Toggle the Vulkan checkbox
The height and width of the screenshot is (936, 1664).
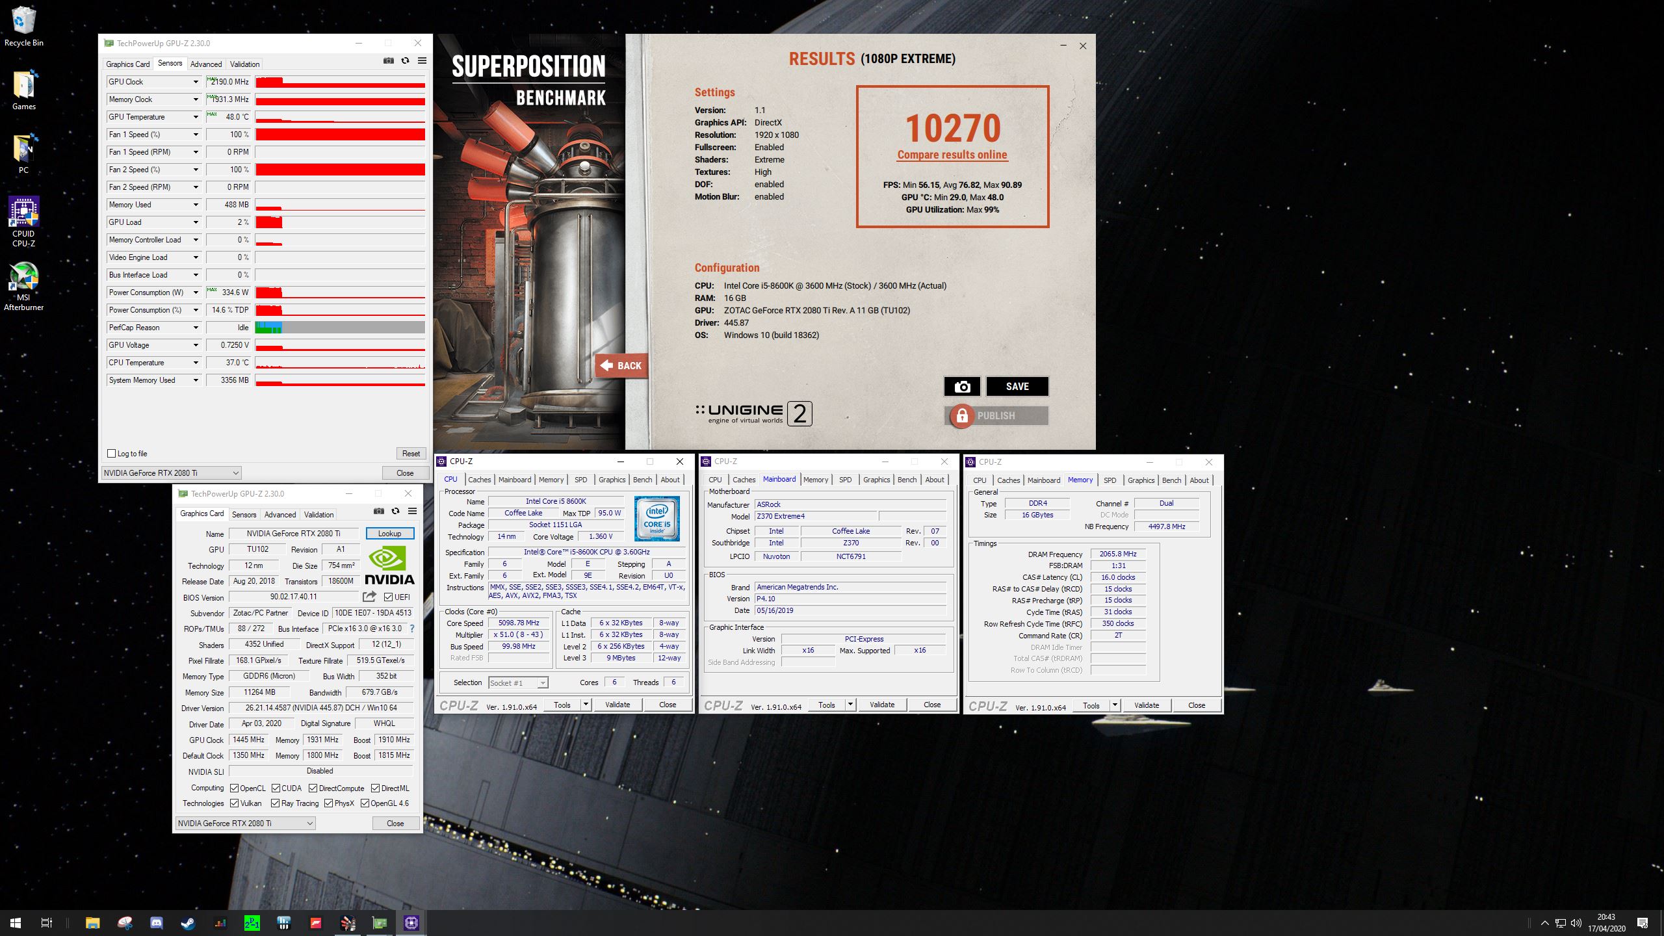tap(234, 803)
